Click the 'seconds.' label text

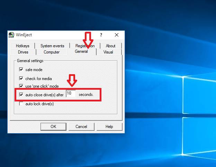point(86,95)
